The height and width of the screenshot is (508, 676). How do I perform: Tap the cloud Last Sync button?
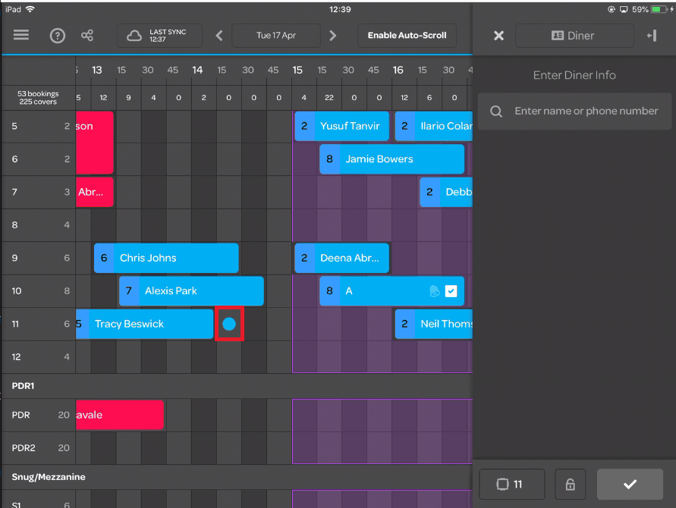click(159, 35)
